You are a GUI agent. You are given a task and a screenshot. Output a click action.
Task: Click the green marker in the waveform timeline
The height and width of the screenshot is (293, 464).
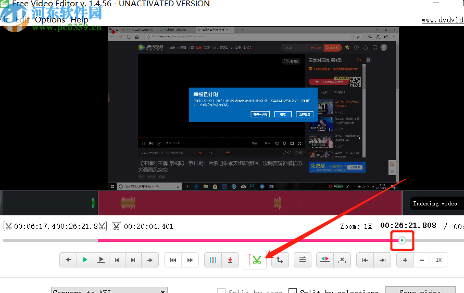tap(93, 203)
